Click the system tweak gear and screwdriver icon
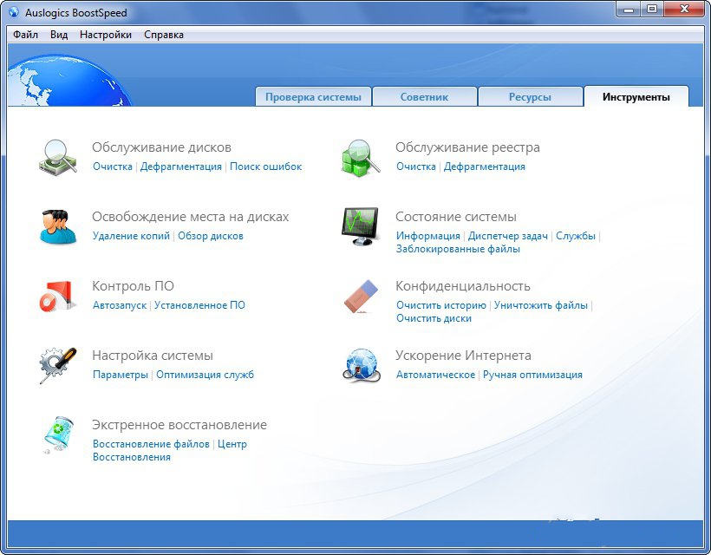The width and height of the screenshot is (711, 555). click(58, 365)
